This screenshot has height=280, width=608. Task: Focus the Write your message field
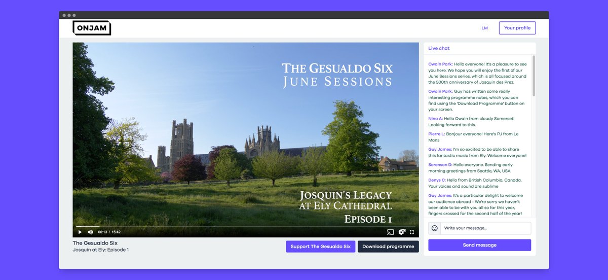coord(485,228)
